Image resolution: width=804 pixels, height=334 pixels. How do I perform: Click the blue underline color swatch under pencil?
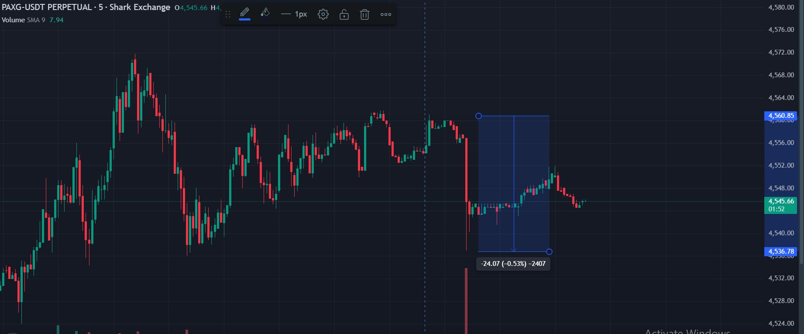[x=245, y=19]
